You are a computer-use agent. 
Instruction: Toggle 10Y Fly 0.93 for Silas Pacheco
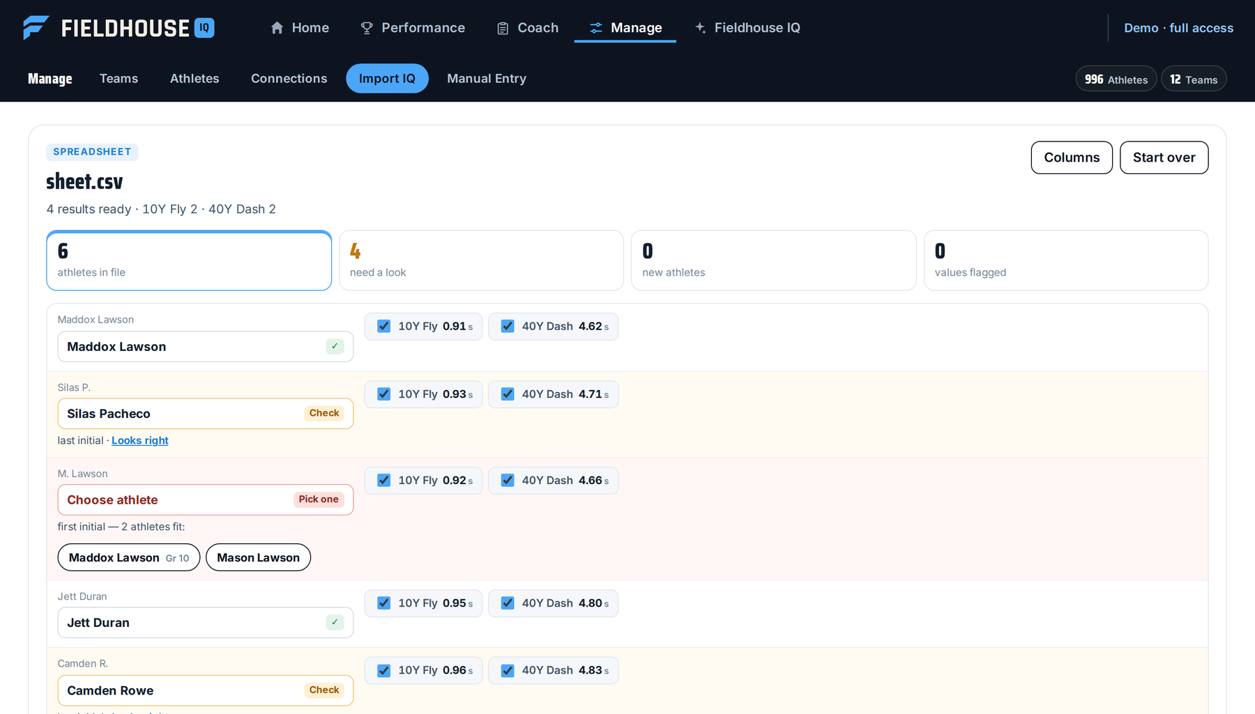click(x=383, y=394)
